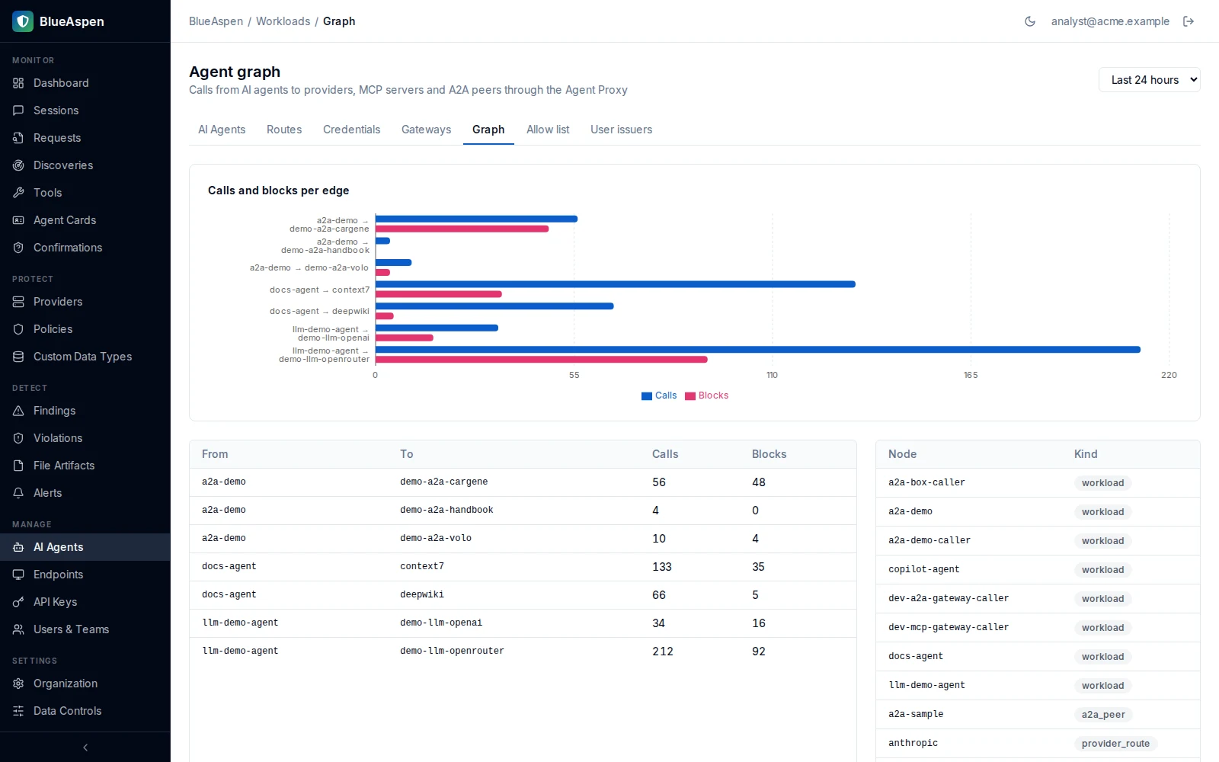This screenshot has height=762, width=1219.
Task: Open Agent Cards page
Action: [85, 220]
